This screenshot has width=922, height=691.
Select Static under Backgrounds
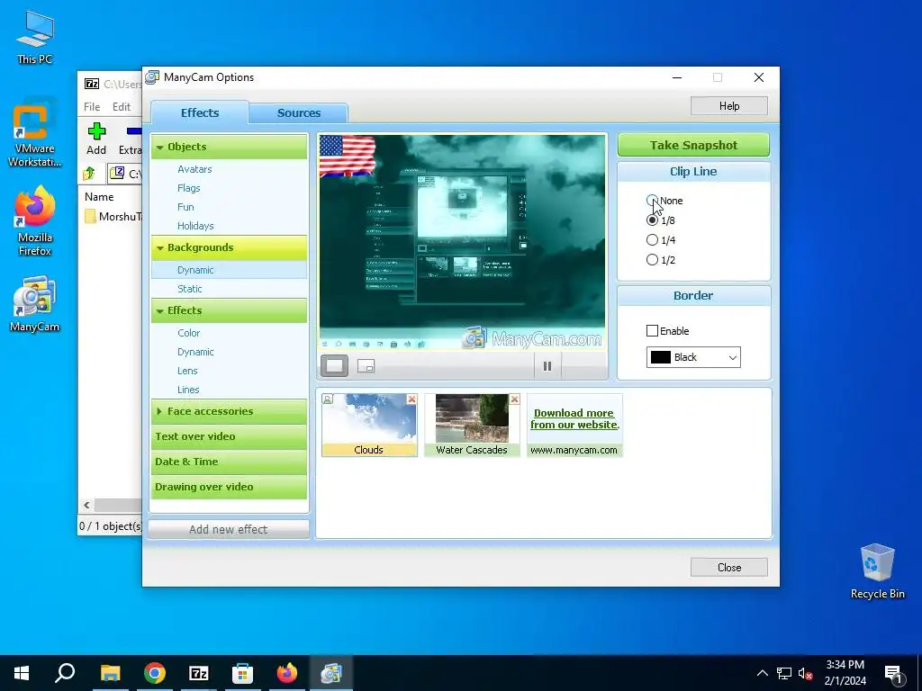[x=190, y=289]
